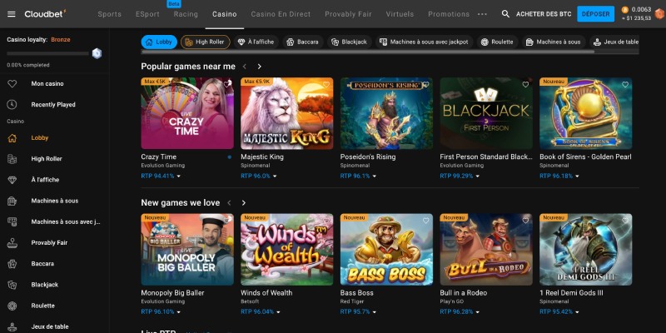The height and width of the screenshot is (333, 666).
Task: Click the Cloudbet logo
Action: 45,14
